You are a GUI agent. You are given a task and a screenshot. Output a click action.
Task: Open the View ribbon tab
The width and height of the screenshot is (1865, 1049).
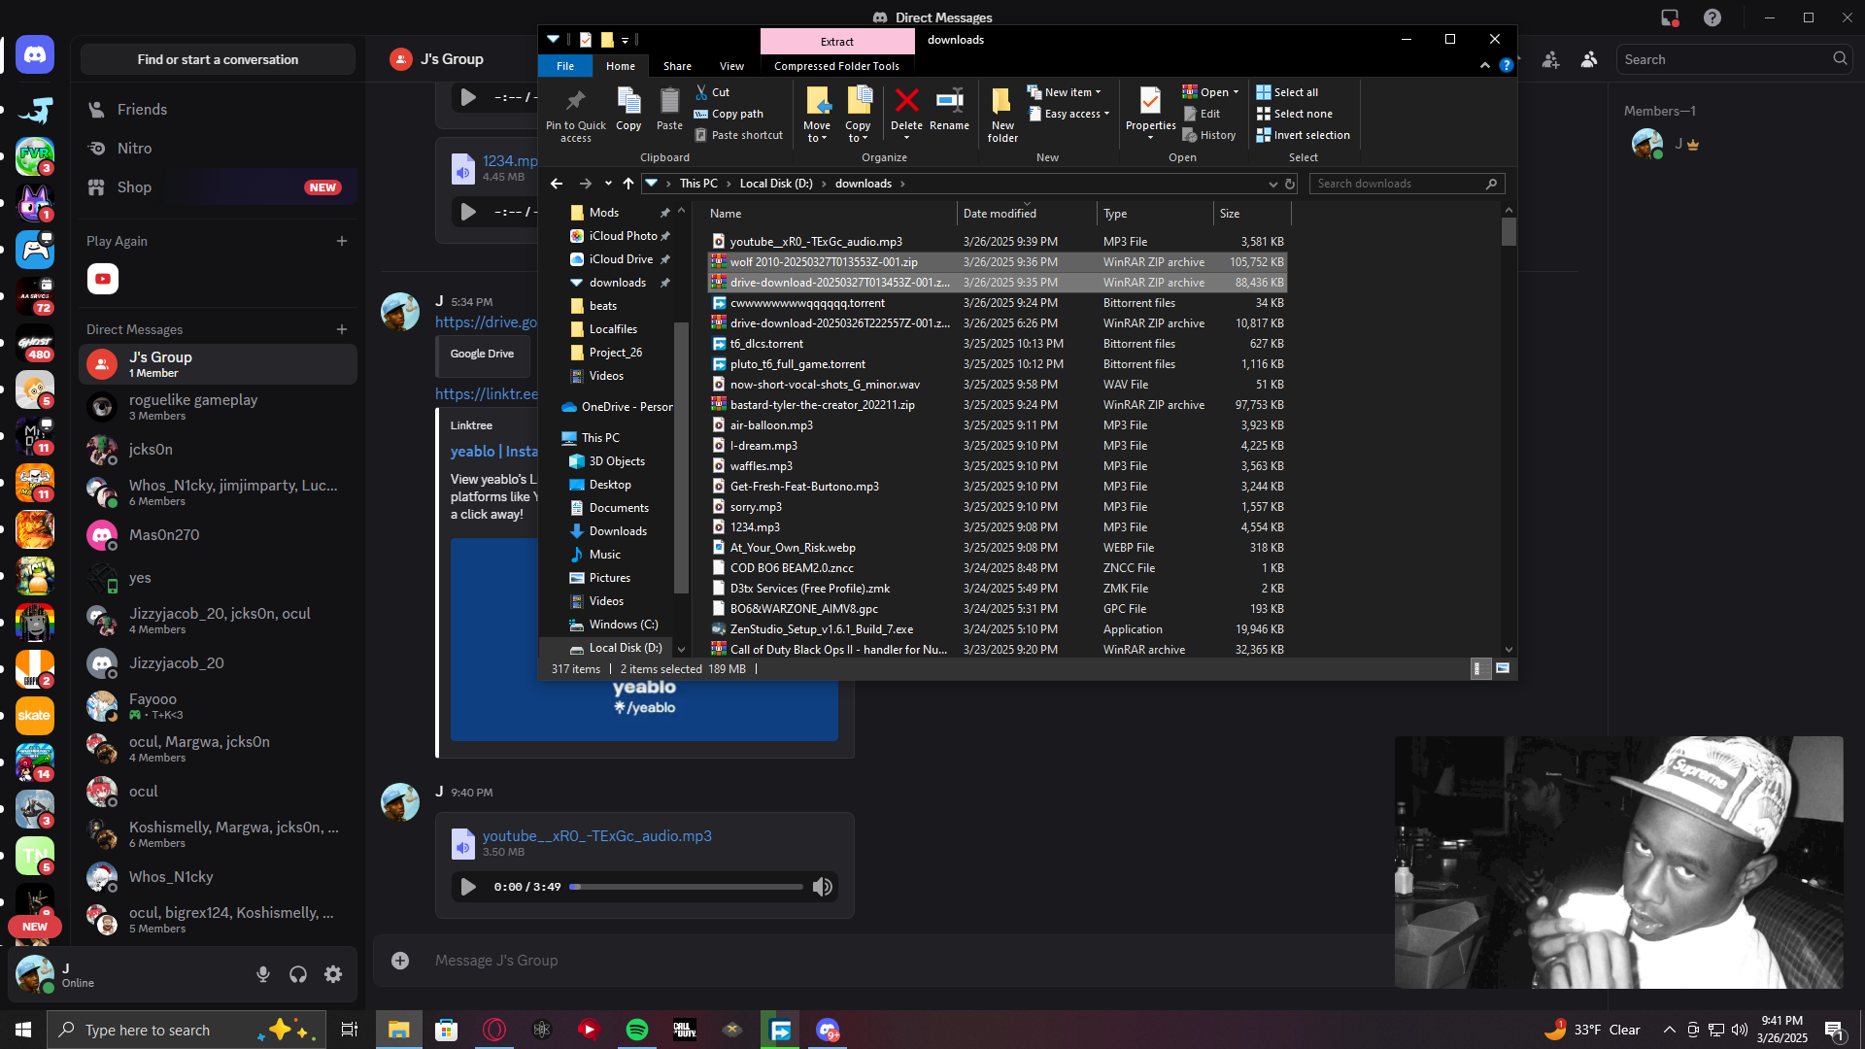pos(731,66)
